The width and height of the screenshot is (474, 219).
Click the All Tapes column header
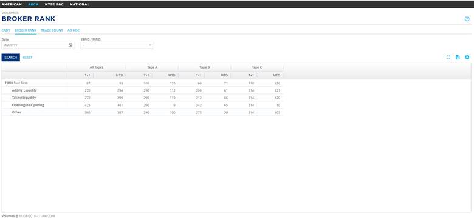[97, 67]
